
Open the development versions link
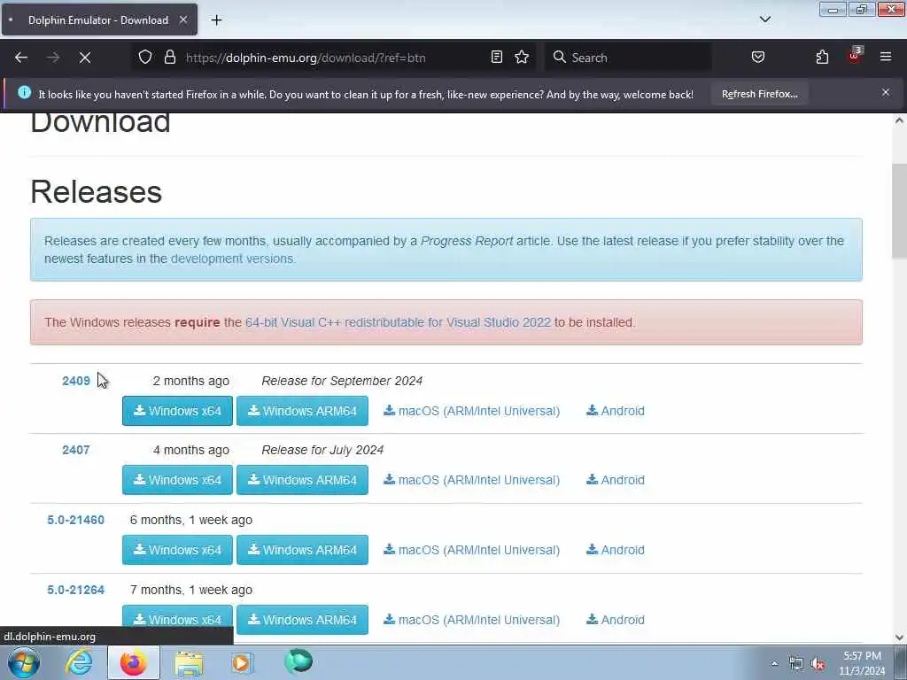tap(232, 259)
